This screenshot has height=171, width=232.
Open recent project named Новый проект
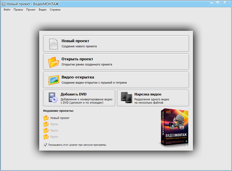60,118
